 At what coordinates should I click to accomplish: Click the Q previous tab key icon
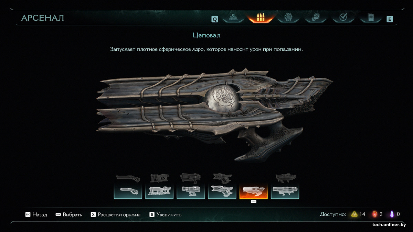pos(214,19)
